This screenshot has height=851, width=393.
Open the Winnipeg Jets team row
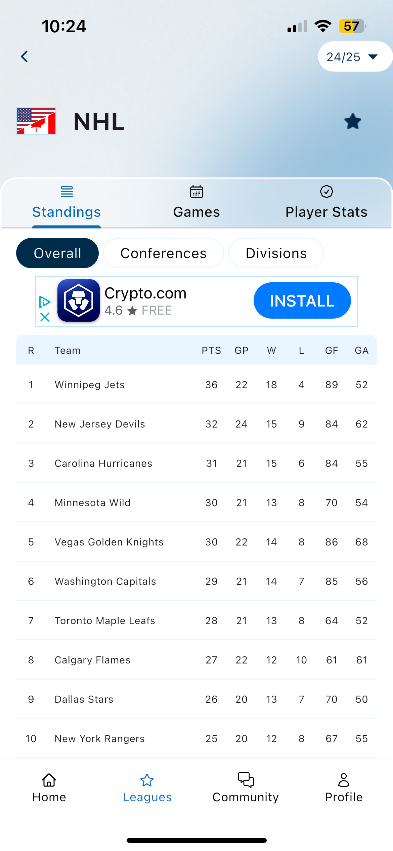point(196,384)
